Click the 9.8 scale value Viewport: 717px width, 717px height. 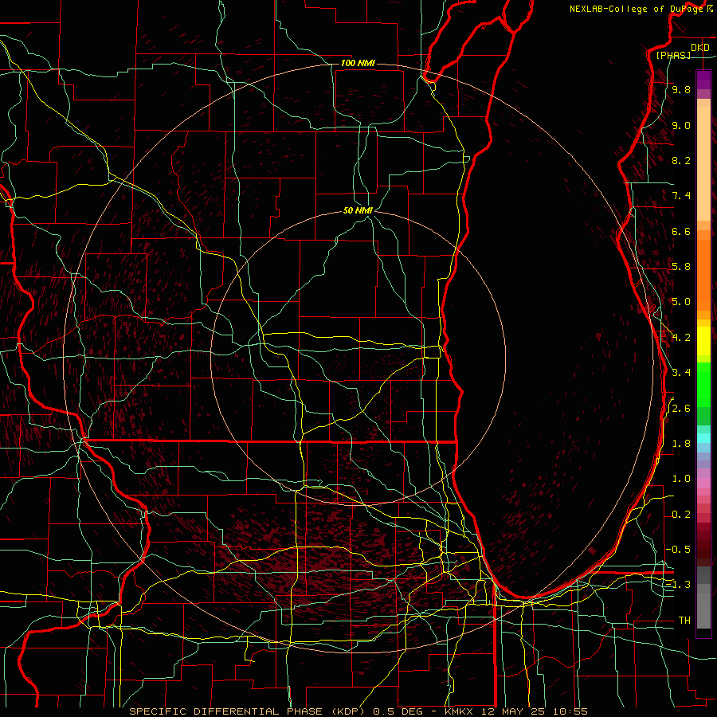click(x=681, y=89)
